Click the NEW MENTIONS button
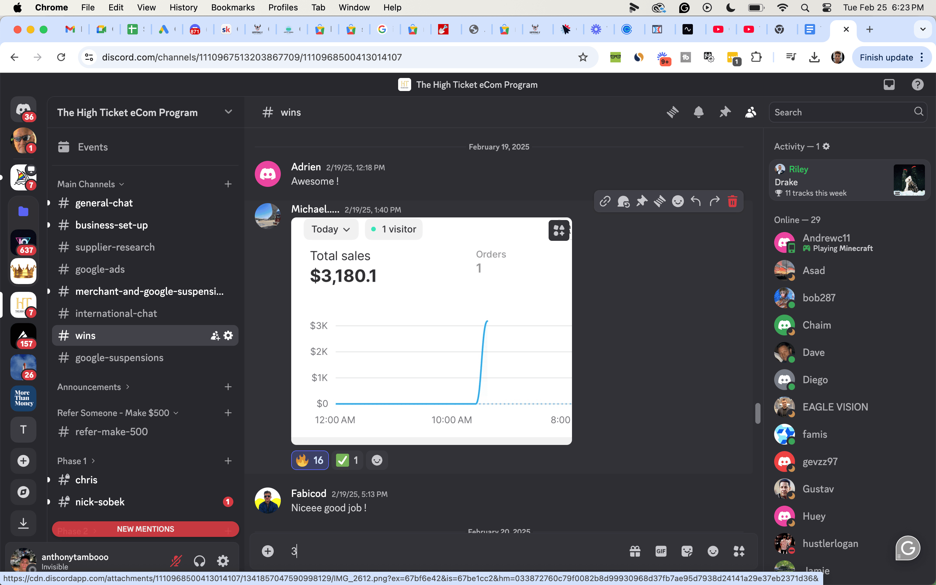 coord(145,529)
